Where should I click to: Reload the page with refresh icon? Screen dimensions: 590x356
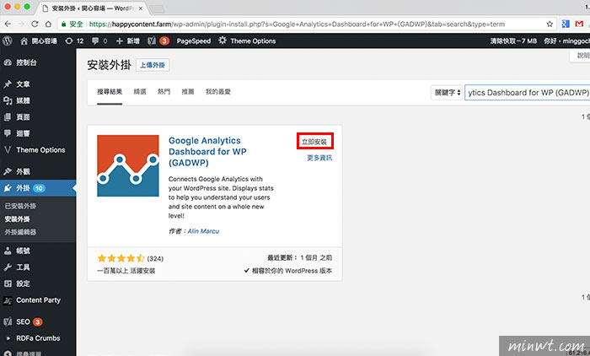pyautogui.click(x=35, y=24)
